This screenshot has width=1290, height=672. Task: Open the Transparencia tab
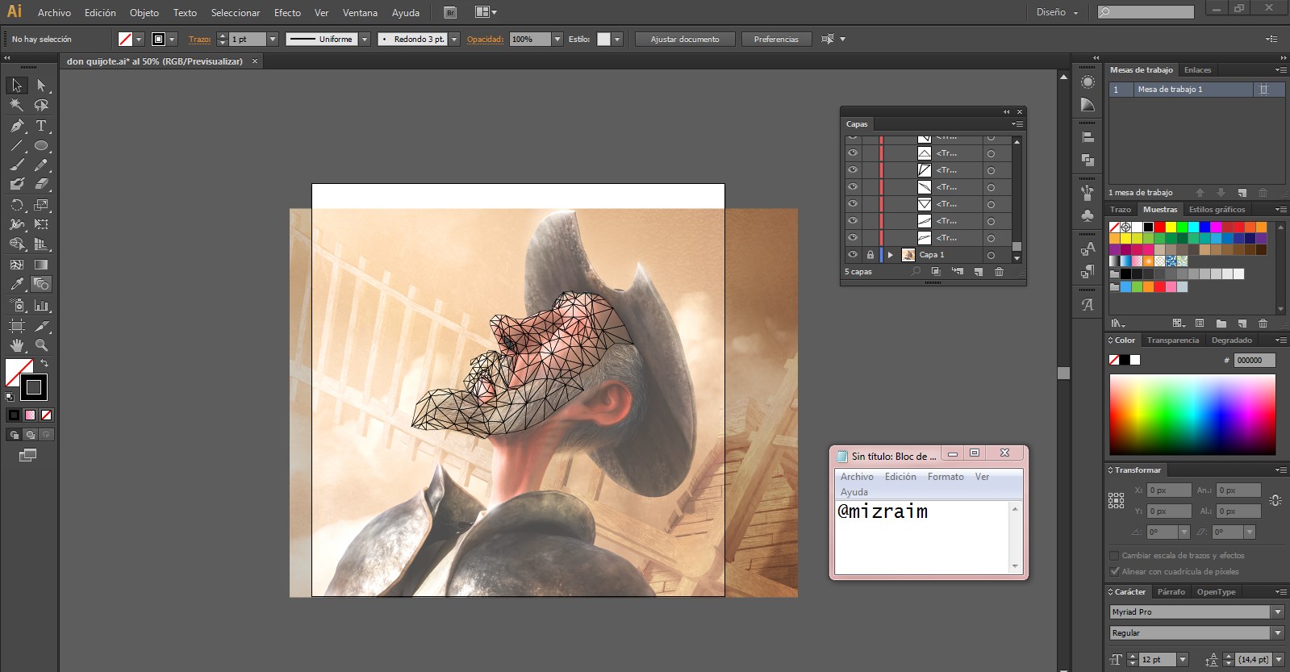[x=1173, y=340]
